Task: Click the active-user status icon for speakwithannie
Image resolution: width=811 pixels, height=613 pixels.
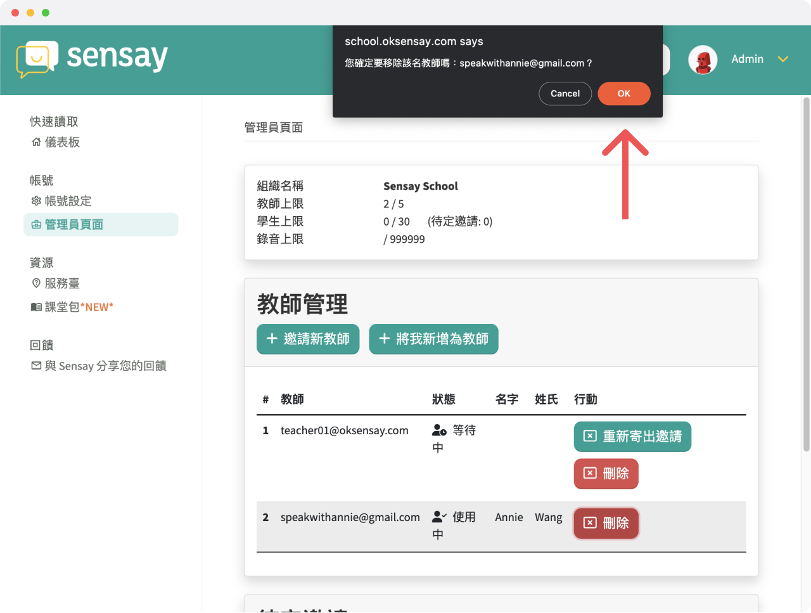Action: pyautogui.click(x=440, y=517)
